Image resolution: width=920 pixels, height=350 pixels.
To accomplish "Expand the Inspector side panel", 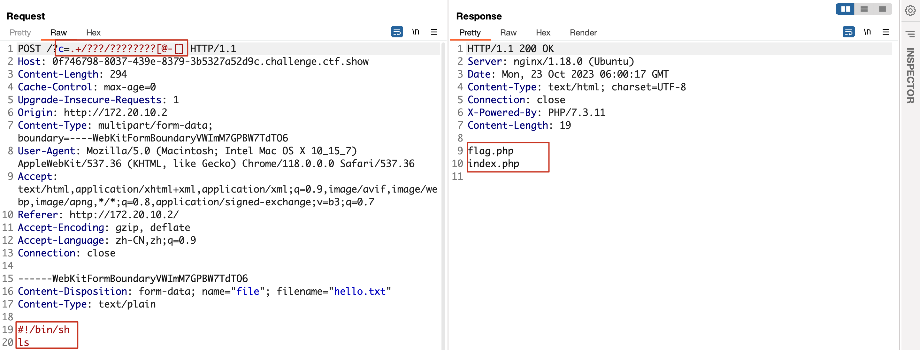I will coord(910,75).
